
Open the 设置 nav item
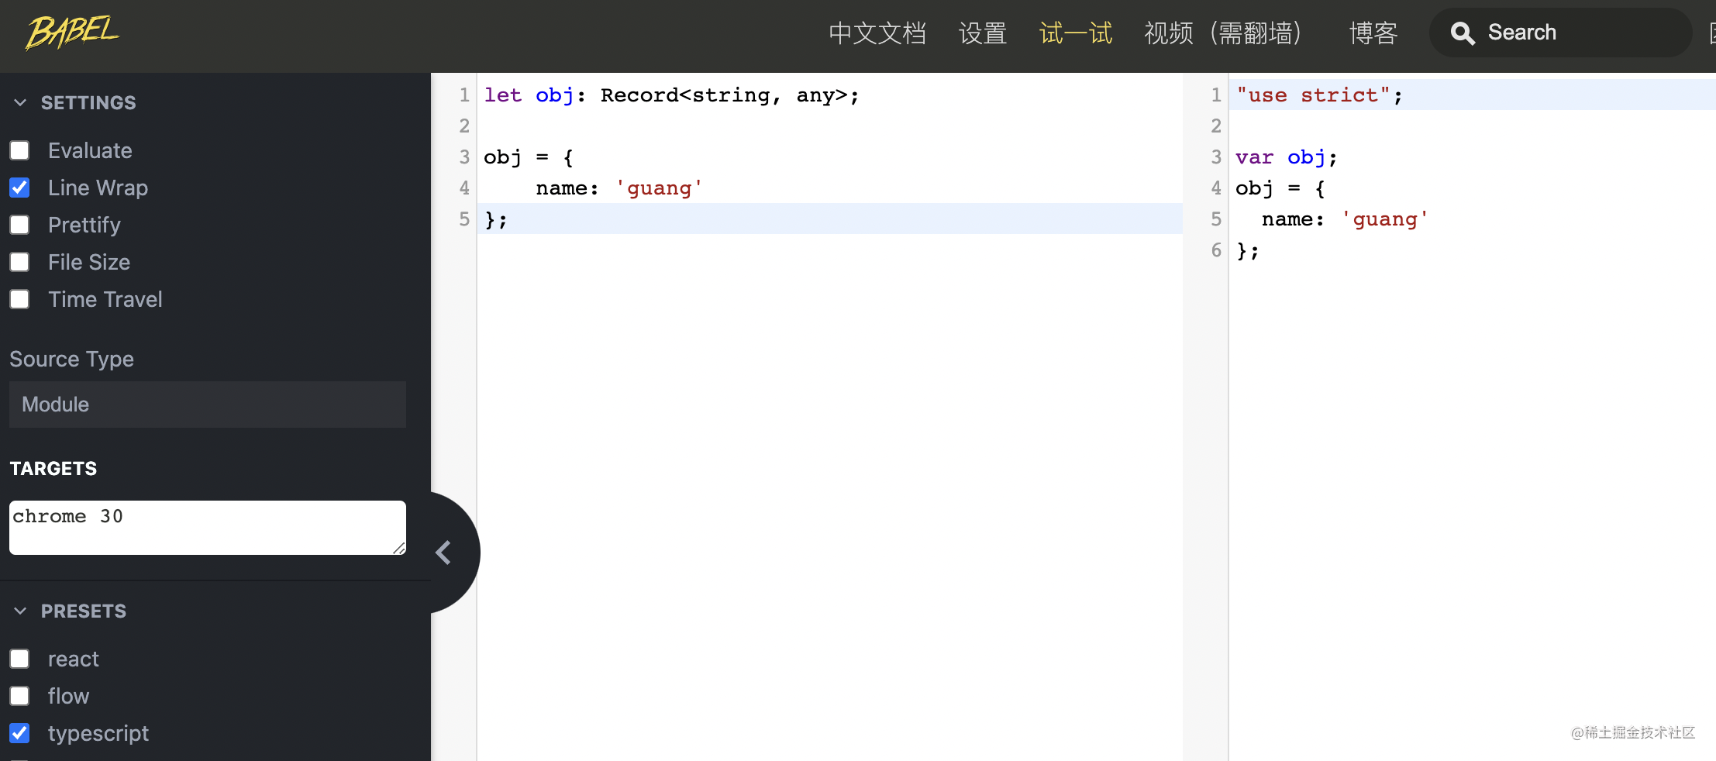tap(982, 33)
